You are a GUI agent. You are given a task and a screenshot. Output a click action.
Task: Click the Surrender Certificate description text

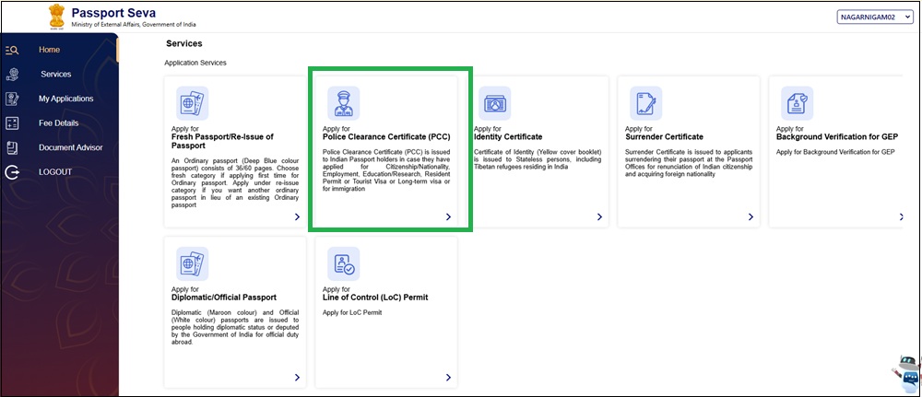[689, 163]
